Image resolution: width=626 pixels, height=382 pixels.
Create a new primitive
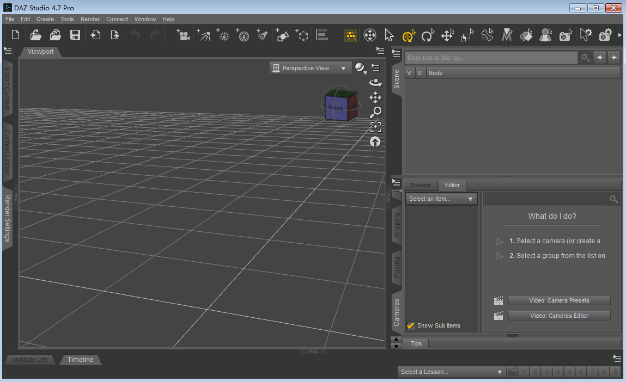click(x=282, y=35)
